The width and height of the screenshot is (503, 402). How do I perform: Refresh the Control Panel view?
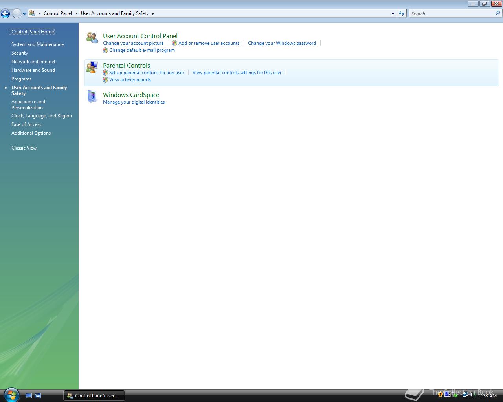[x=402, y=13]
